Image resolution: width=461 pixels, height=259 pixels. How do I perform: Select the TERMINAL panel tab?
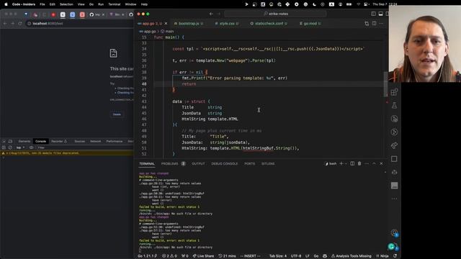pos(147,164)
